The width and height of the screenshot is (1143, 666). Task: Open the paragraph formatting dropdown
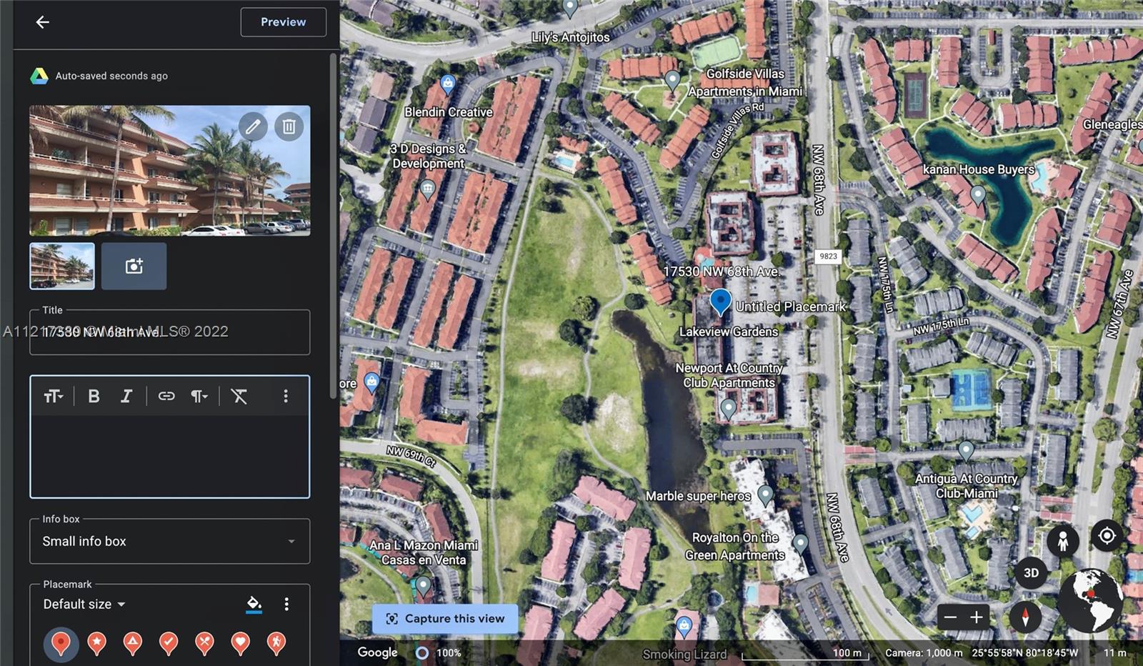tap(199, 396)
